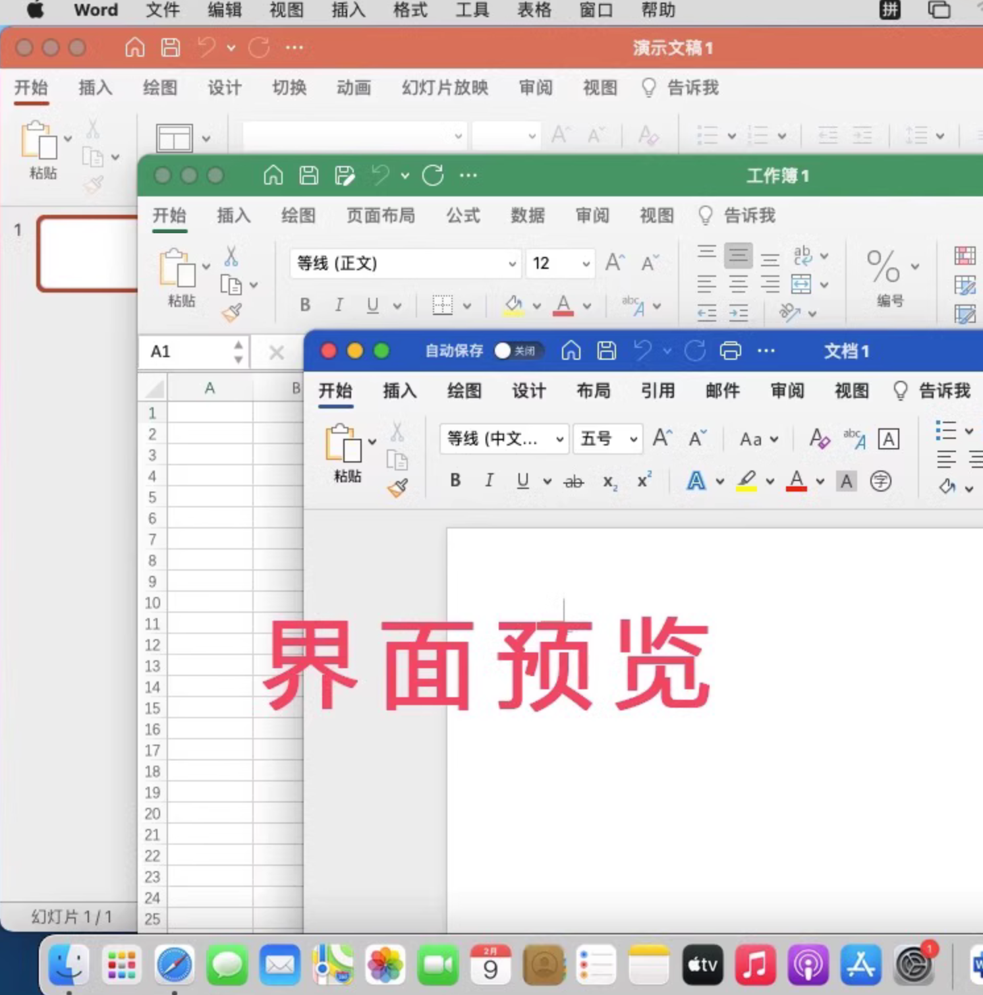Click Cut scissors in Excel ribbon

(x=231, y=256)
